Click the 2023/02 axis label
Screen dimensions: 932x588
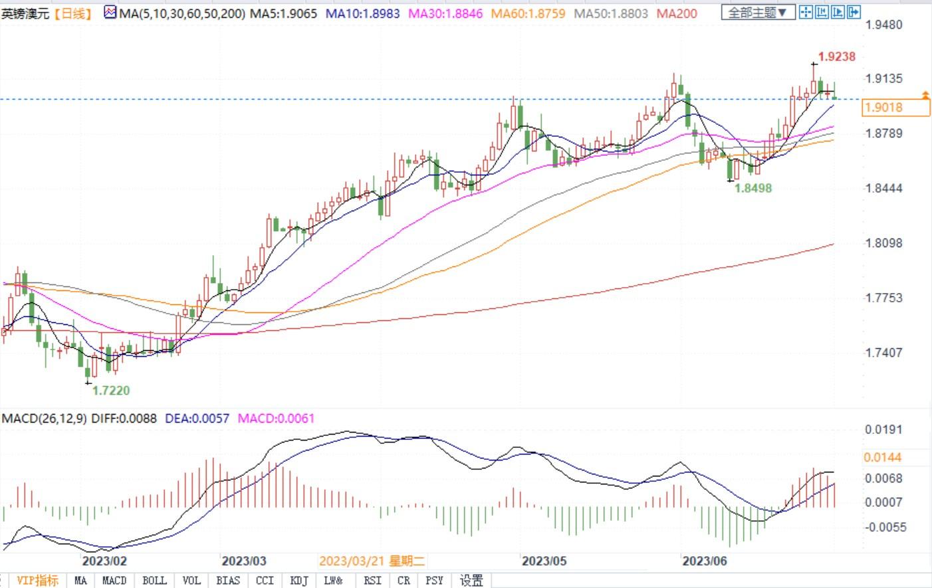pos(104,561)
